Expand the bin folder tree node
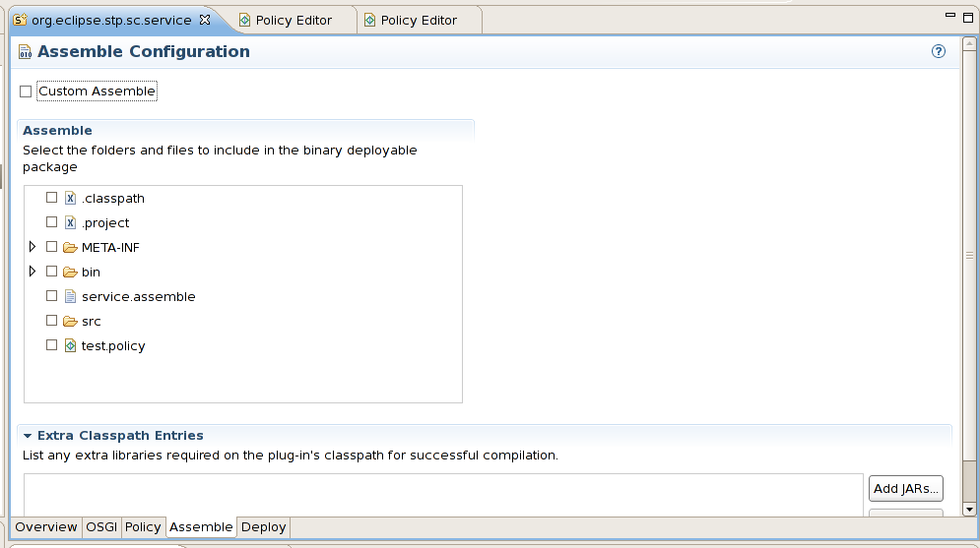980x548 pixels. pos(33,272)
